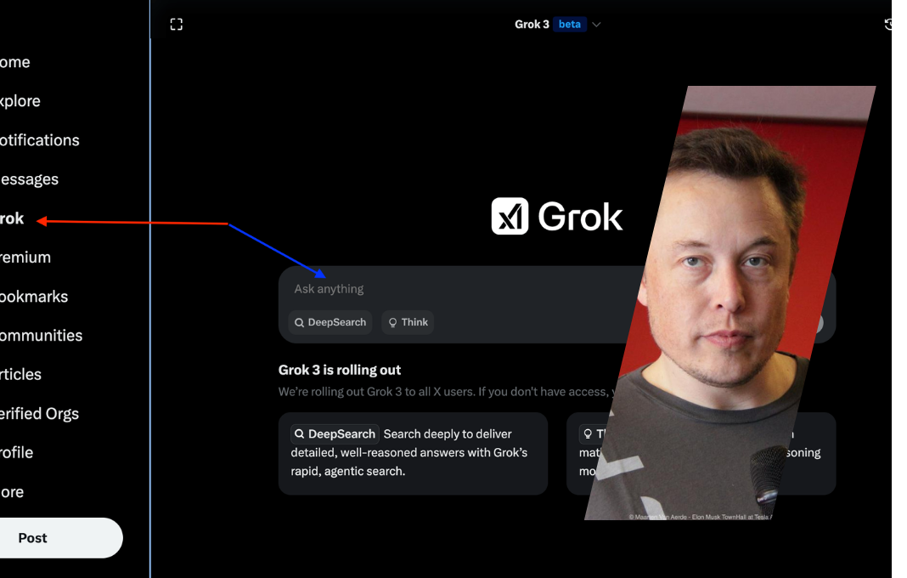Open the Grok 3 model dropdown

[x=596, y=24]
